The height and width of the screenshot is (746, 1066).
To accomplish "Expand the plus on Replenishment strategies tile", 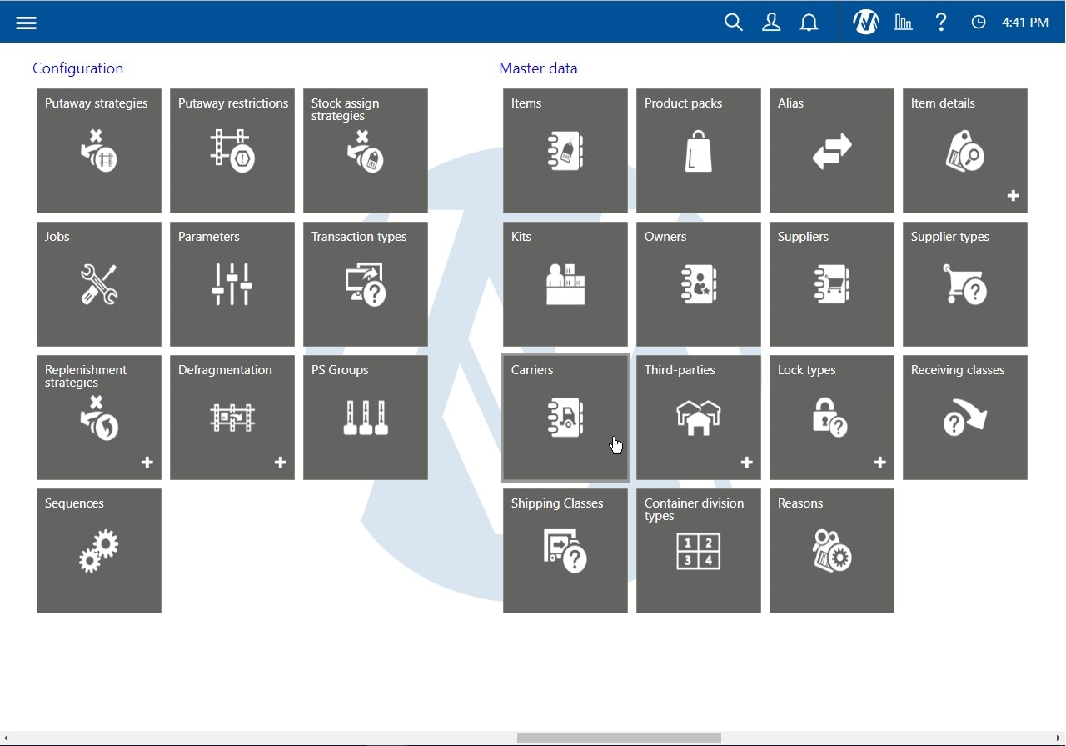I will click(147, 463).
